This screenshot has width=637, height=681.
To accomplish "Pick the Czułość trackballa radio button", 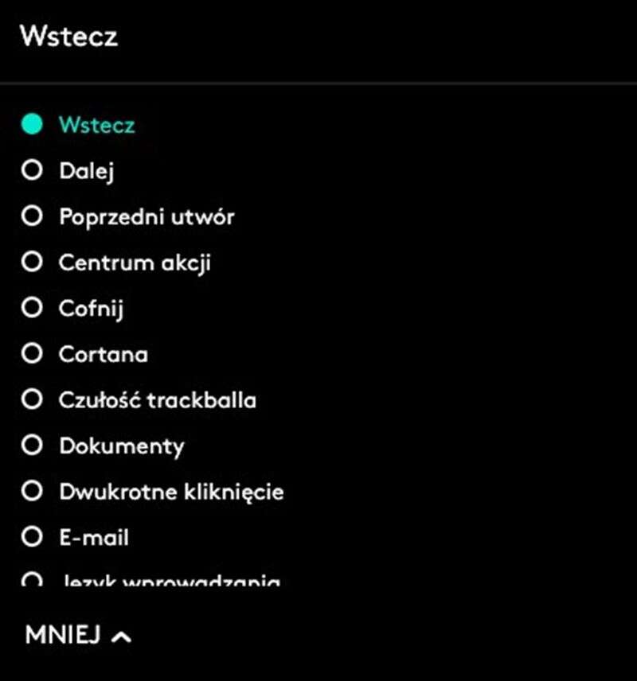I will click(x=32, y=399).
